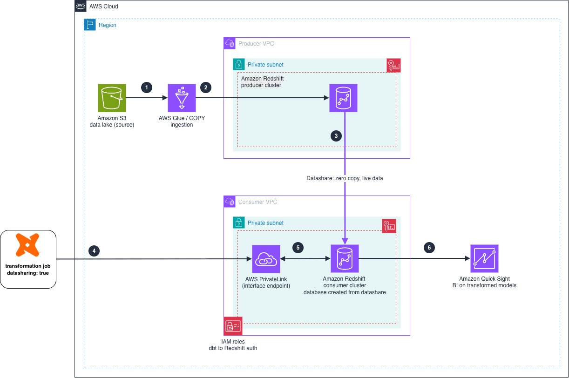This screenshot has width=569, height=378.
Task: Click 'AWS Glue / COPY ingestion' label
Action: (x=182, y=121)
